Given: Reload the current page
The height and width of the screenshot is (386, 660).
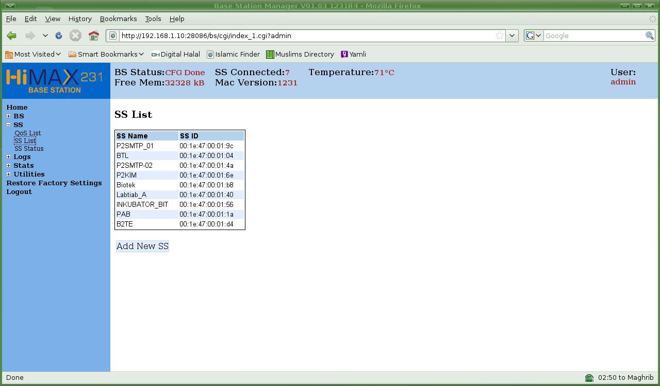Looking at the screenshot, I should click(59, 36).
